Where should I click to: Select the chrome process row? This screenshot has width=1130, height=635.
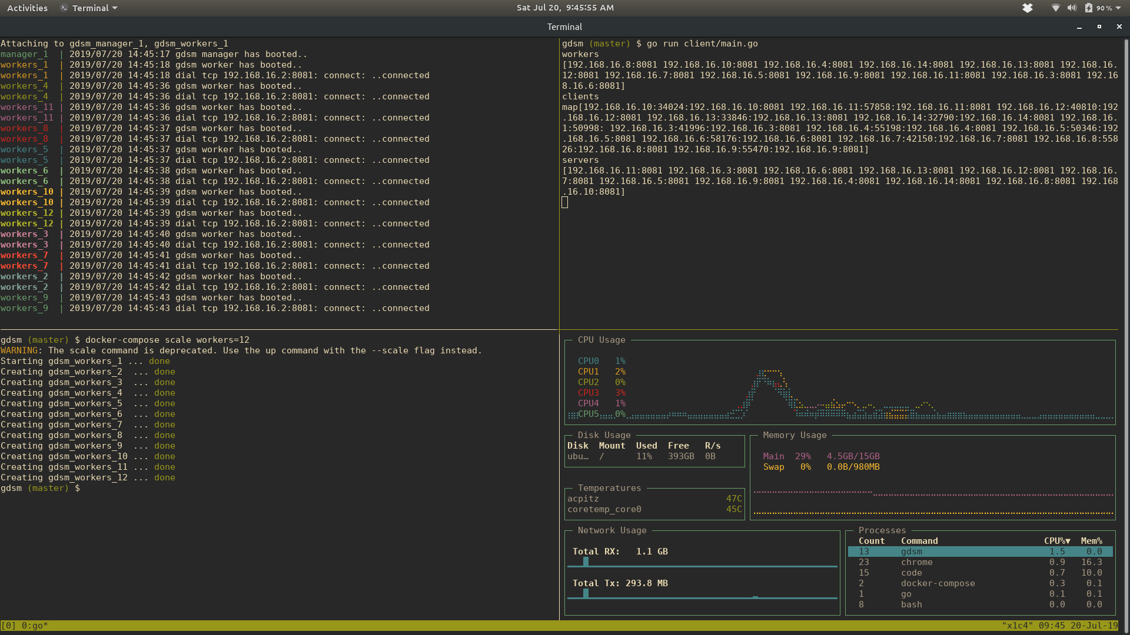coord(980,562)
